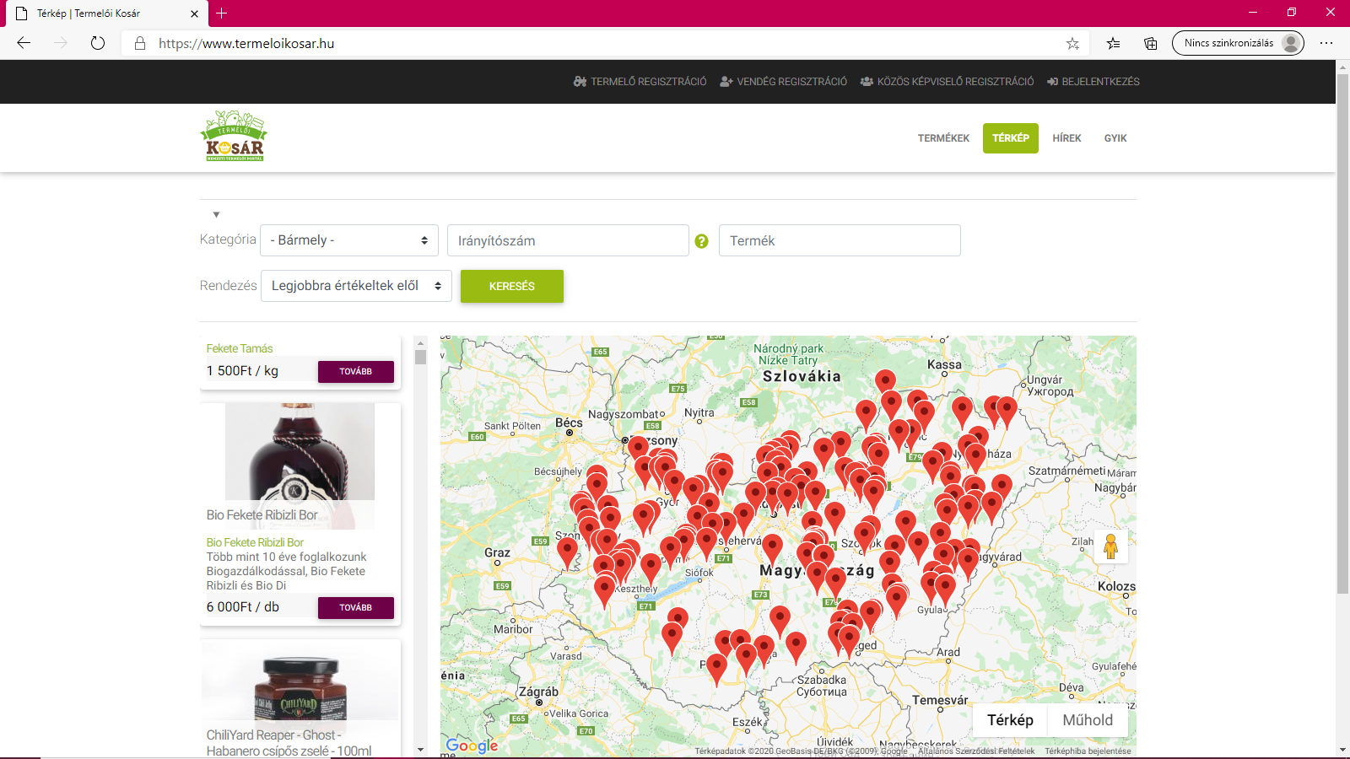Open ChiliYard Reaper Ghost Habanero title
The image size is (1350, 759).
(289, 743)
